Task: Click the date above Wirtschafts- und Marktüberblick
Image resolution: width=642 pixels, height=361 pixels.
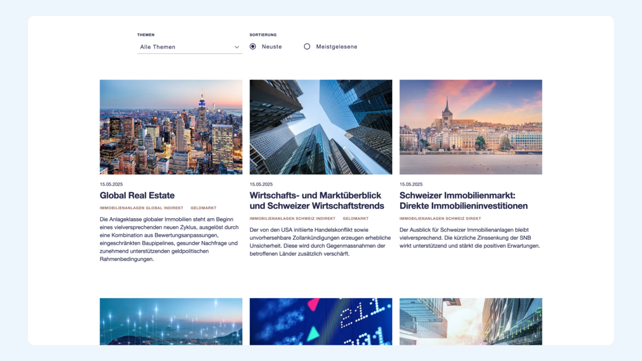Action: pos(261,185)
